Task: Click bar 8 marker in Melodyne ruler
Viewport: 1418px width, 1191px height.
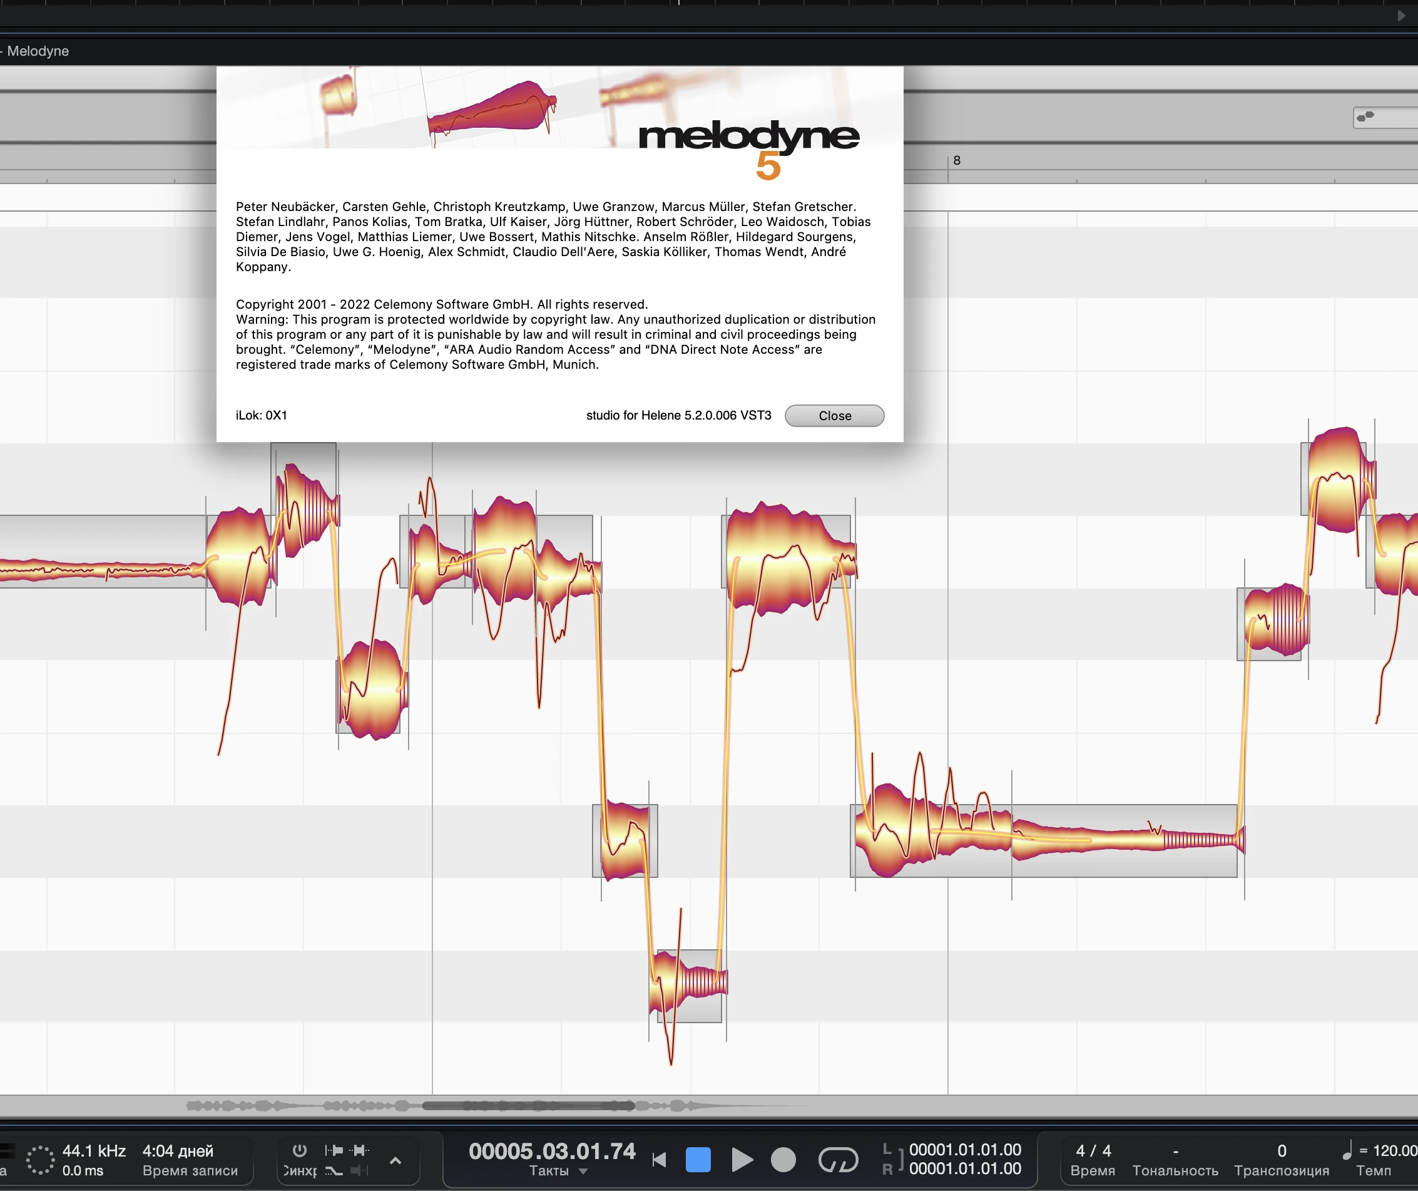Action: [x=956, y=161]
